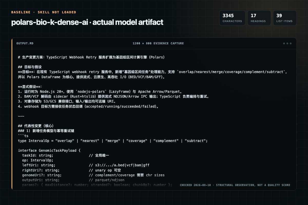Click the '1200 × 800 EVIDENCE CAPTURE' caption
This screenshot has height=205, width=308.
click(x=158, y=43)
